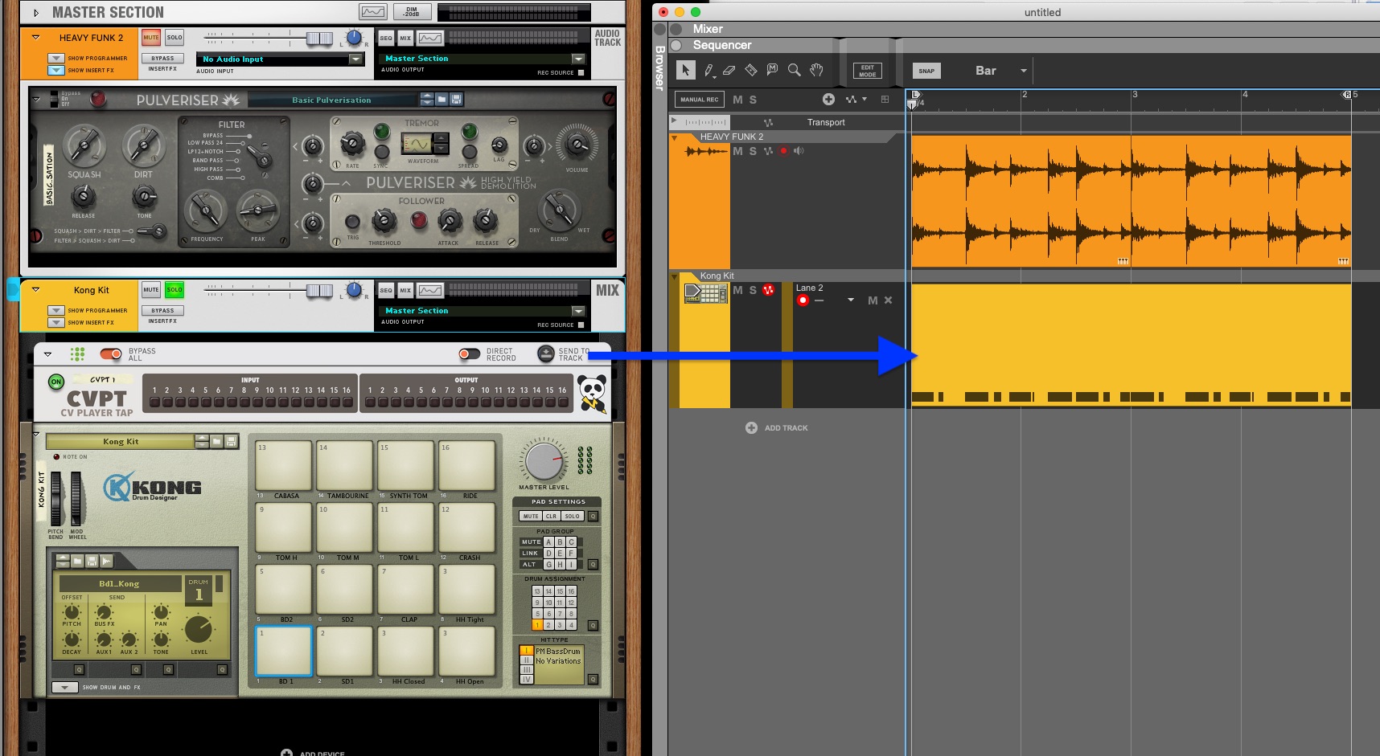1380x756 pixels.
Task: Open the Bar snap value dropdown
Action: click(x=1023, y=71)
